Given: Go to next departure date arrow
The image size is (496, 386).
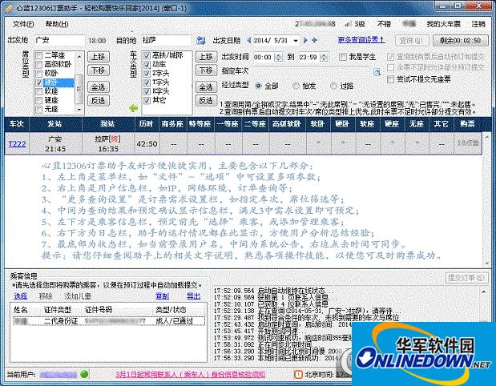Looking at the screenshot, I should [x=305, y=40].
